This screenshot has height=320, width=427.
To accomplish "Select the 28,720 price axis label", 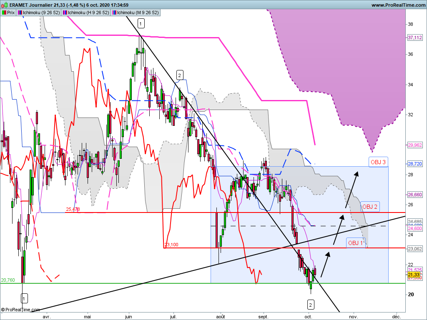I will pyautogui.click(x=415, y=164).
